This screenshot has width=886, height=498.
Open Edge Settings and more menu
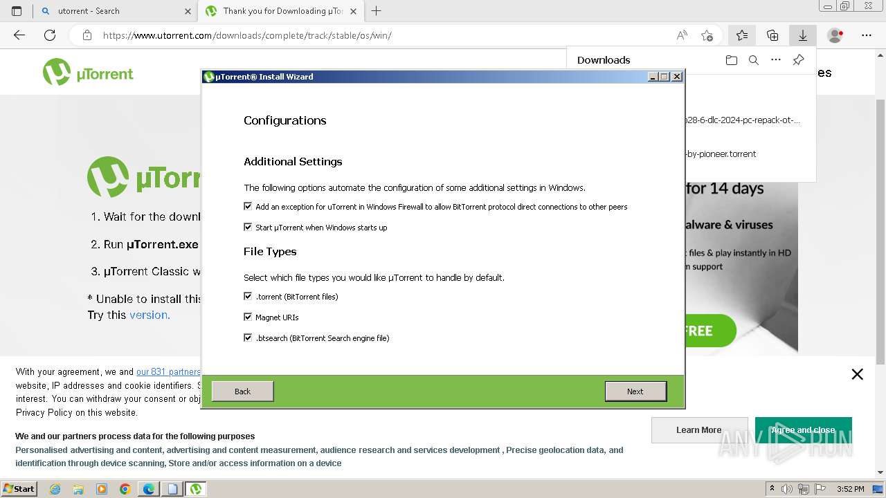867,35
